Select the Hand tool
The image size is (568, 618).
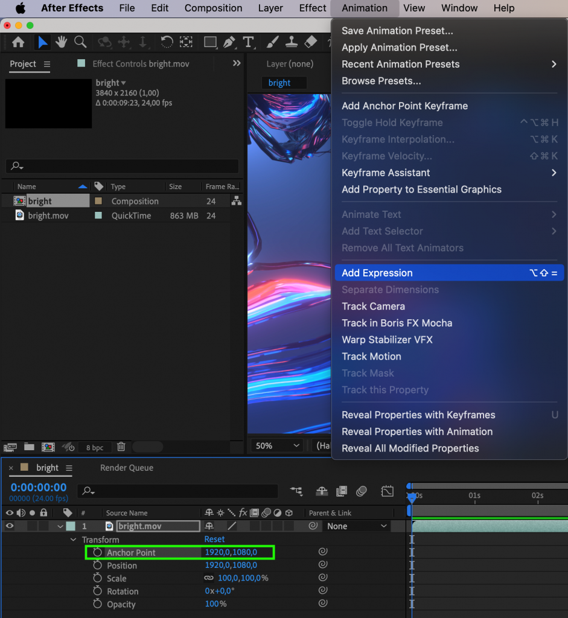pos(61,42)
